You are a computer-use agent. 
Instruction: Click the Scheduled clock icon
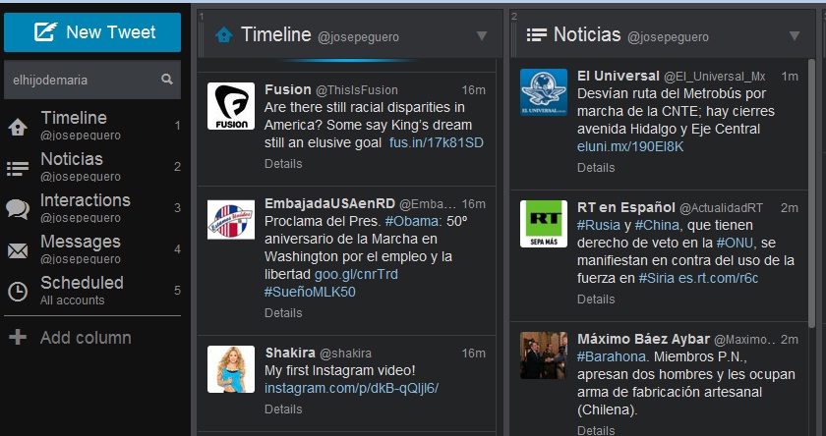[x=18, y=291]
